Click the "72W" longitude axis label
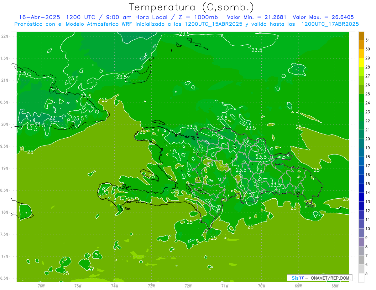The height and width of the screenshot is (290, 376). pyautogui.click(x=188, y=286)
